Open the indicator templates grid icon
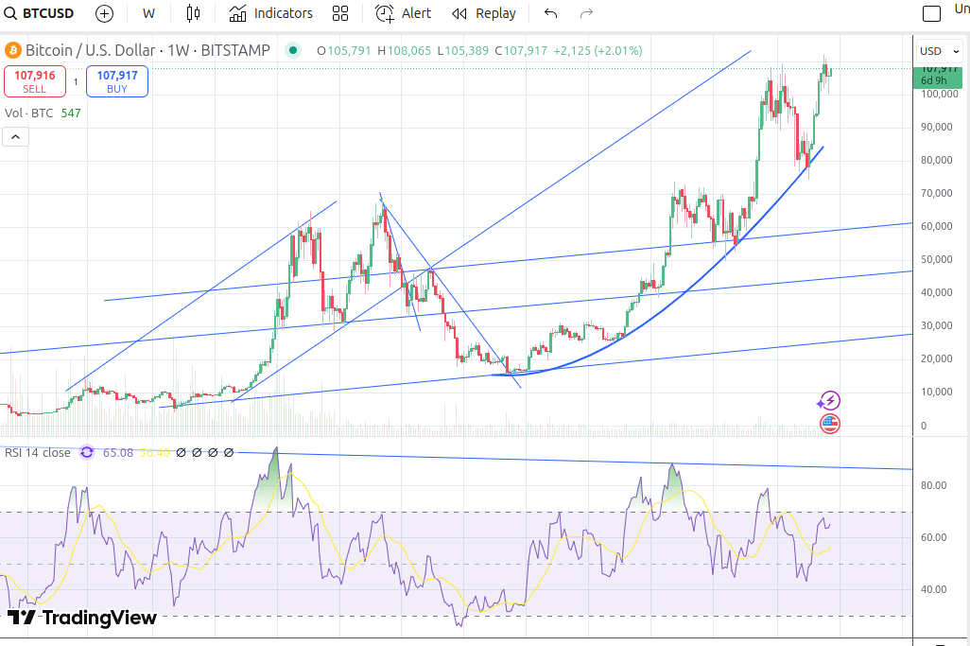 [x=340, y=13]
